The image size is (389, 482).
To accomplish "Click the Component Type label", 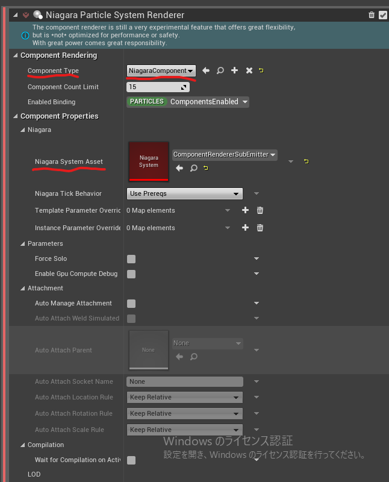I will pyautogui.click(x=53, y=70).
